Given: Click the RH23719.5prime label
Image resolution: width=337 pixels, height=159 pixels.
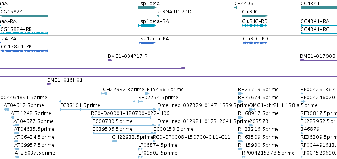Looking at the screenshot, I should coord(258,90).
